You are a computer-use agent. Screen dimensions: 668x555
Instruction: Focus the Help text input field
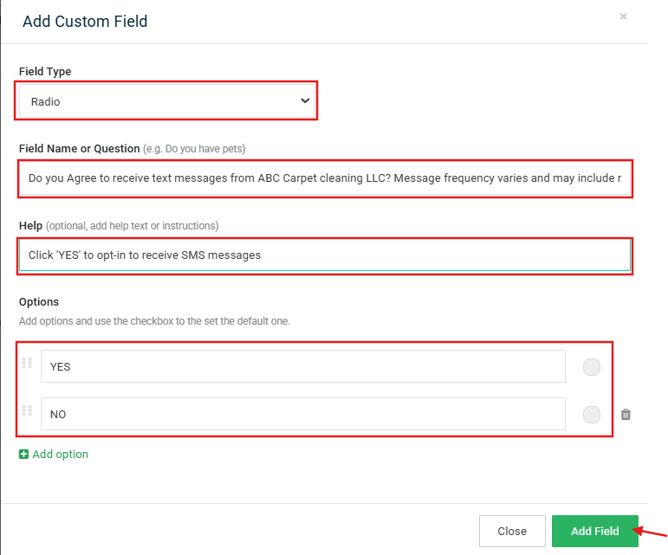(325, 255)
